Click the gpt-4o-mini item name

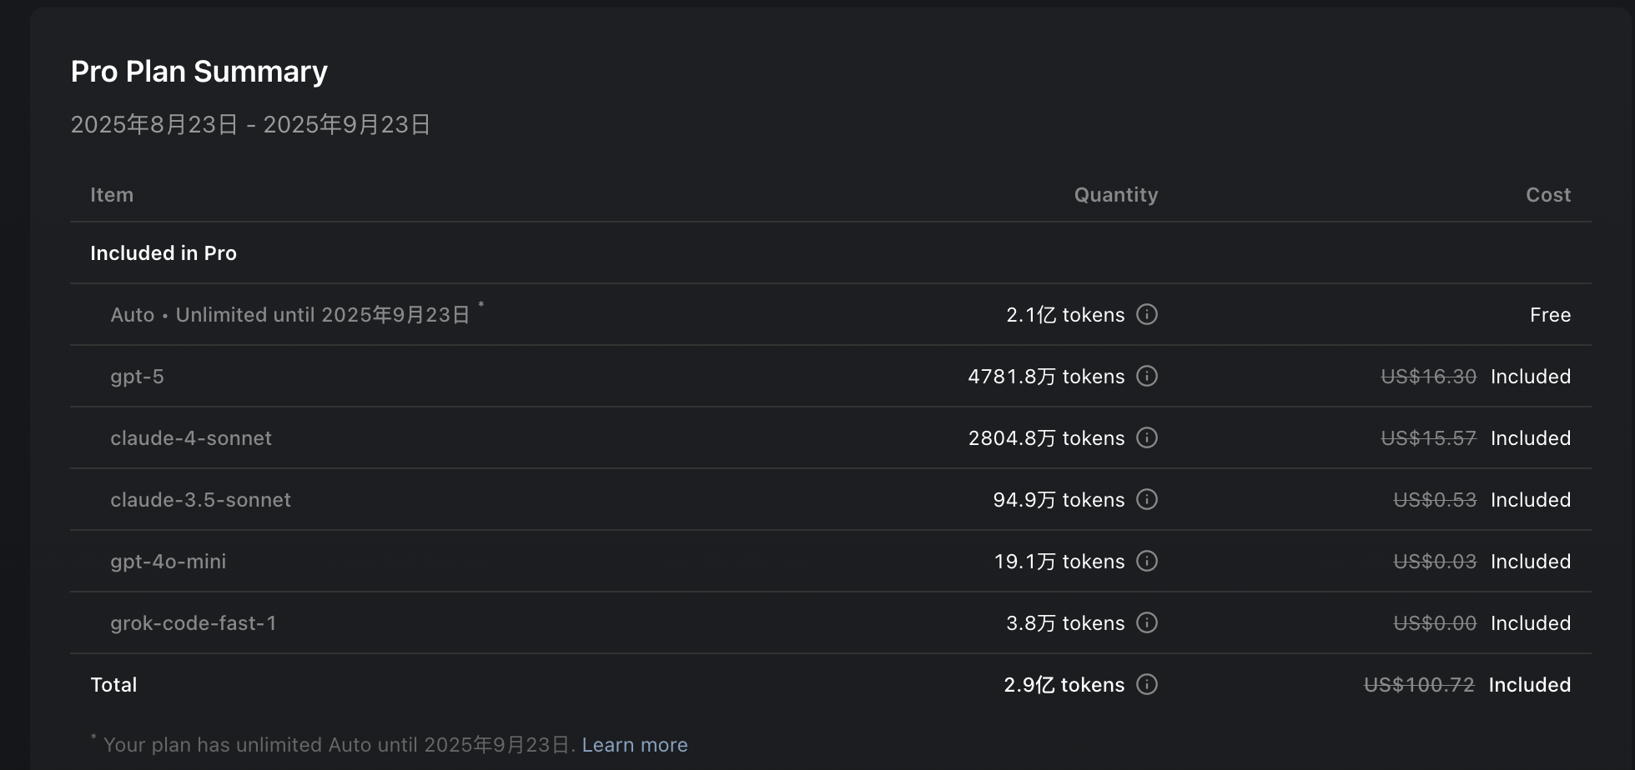click(169, 562)
